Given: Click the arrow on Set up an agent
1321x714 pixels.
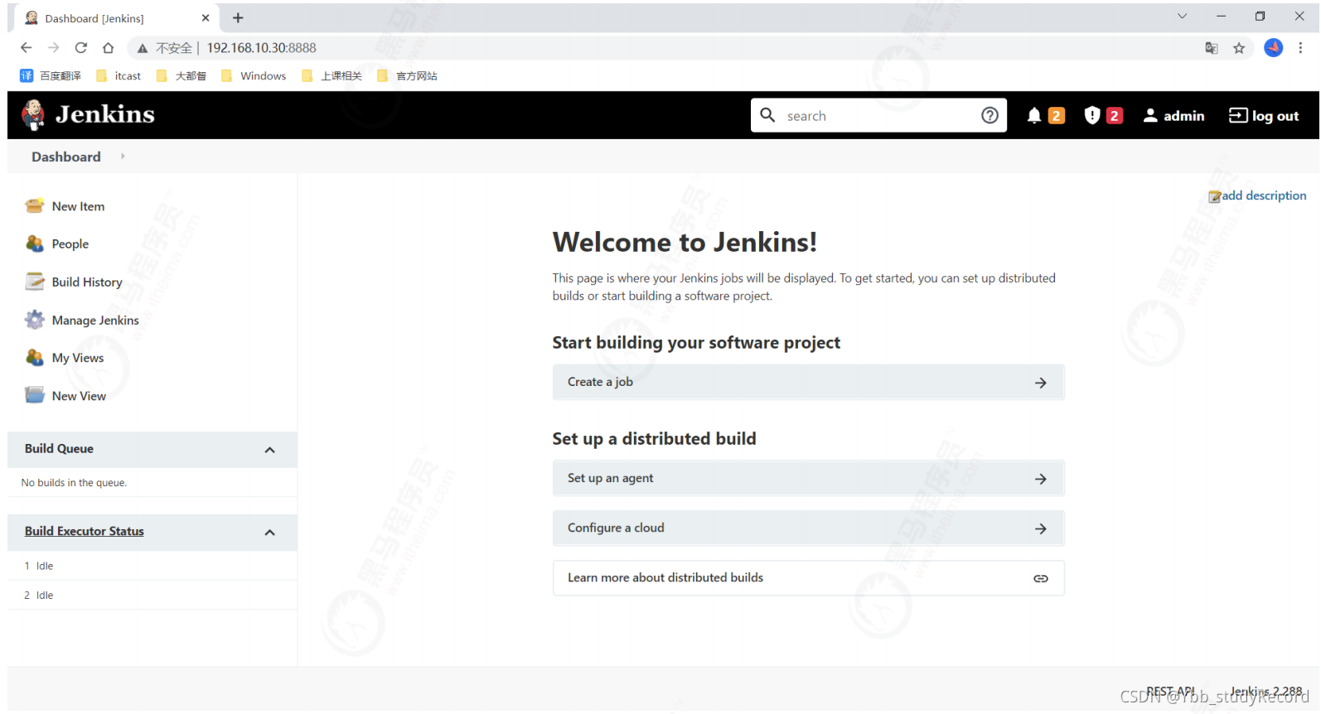Looking at the screenshot, I should [1041, 479].
